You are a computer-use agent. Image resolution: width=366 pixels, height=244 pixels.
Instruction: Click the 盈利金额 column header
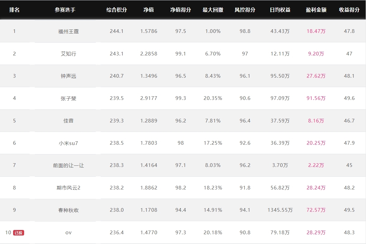tap(316, 10)
